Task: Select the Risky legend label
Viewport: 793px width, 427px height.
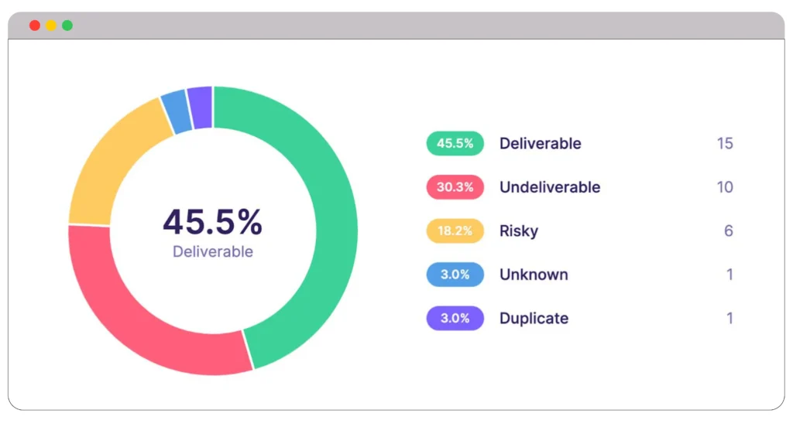Action: tap(518, 231)
